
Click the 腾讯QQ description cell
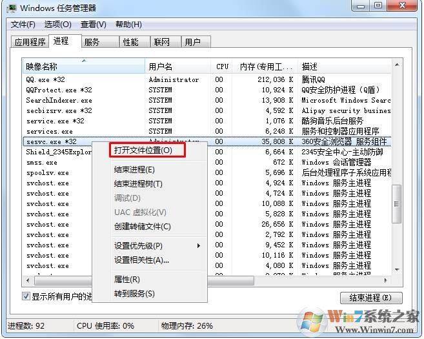(313, 79)
